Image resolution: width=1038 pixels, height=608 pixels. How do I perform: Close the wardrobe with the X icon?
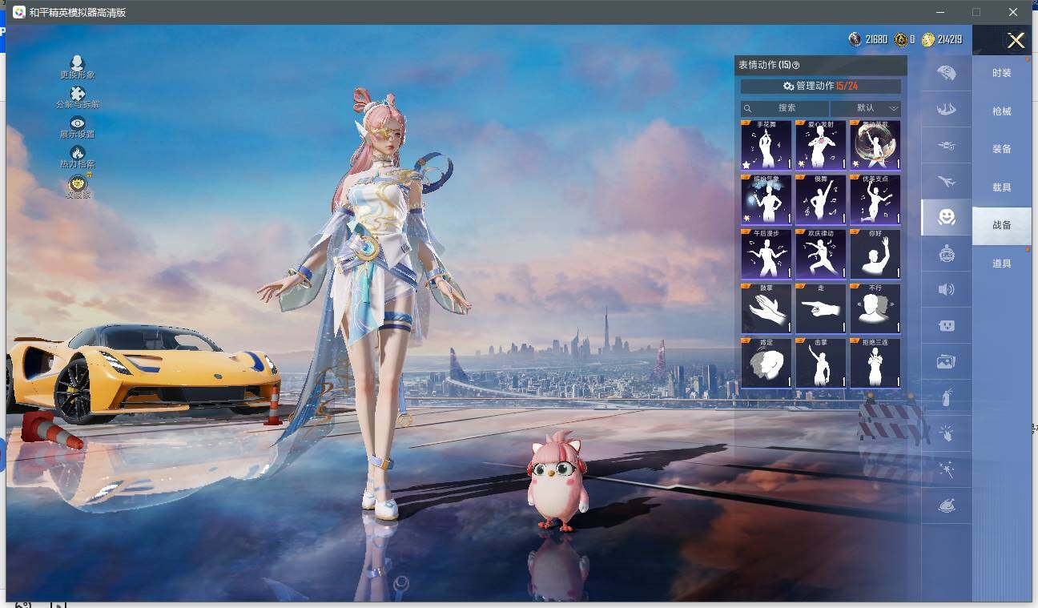[1016, 40]
